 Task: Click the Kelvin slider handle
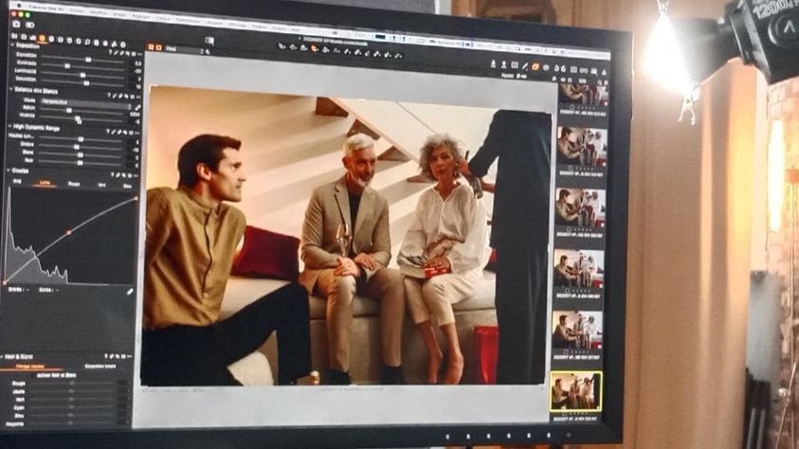pos(69,111)
